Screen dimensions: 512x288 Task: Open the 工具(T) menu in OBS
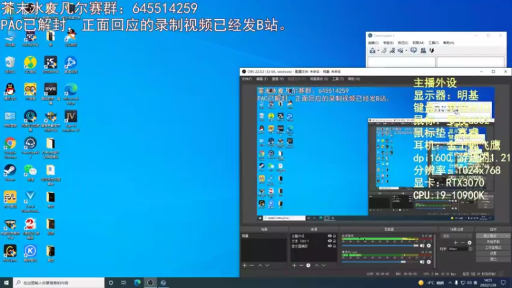point(338,79)
